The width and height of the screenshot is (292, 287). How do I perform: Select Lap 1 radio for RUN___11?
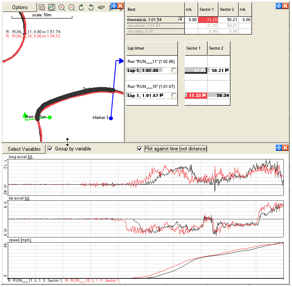pos(174,70)
